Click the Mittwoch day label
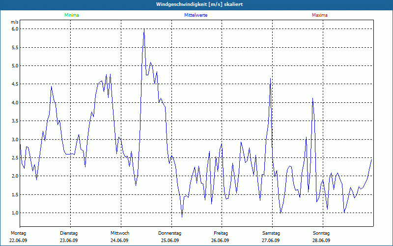 coord(120,233)
